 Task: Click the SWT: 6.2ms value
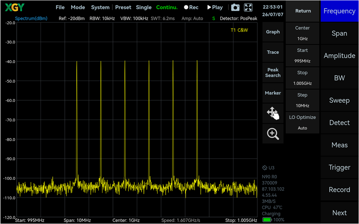(163, 19)
